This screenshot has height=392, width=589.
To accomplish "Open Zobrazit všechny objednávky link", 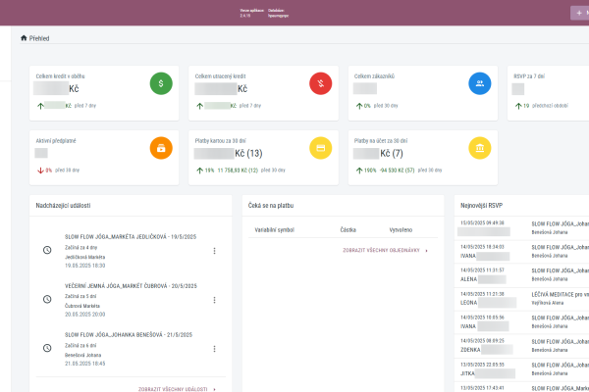I will [385, 250].
